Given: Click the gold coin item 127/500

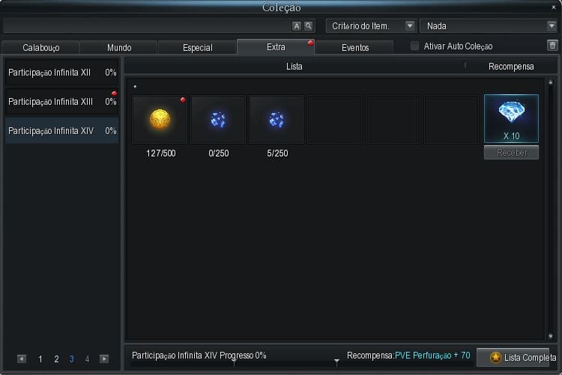Looking at the screenshot, I should 160,119.
